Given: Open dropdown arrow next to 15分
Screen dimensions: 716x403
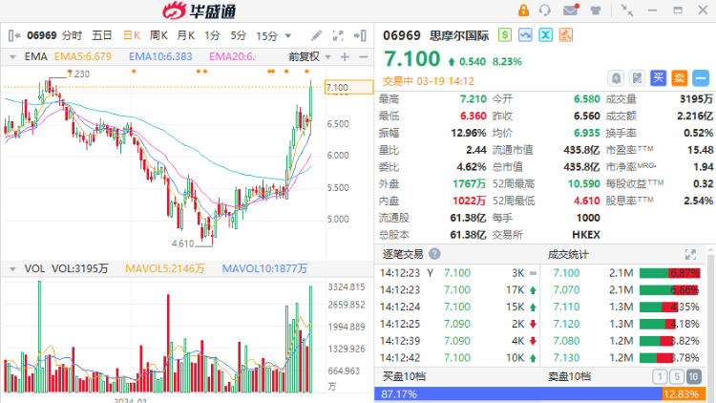Looking at the screenshot, I should click(x=288, y=35).
